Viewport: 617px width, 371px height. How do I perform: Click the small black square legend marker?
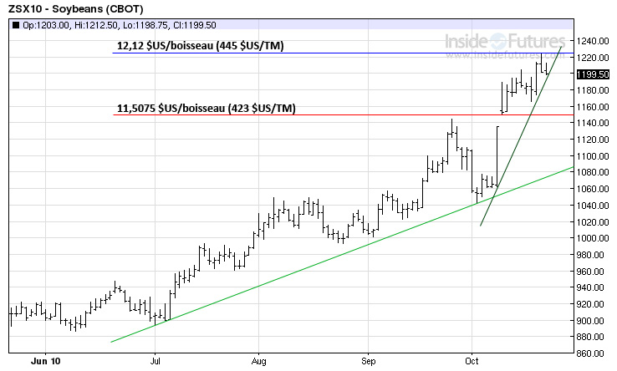coord(15,26)
